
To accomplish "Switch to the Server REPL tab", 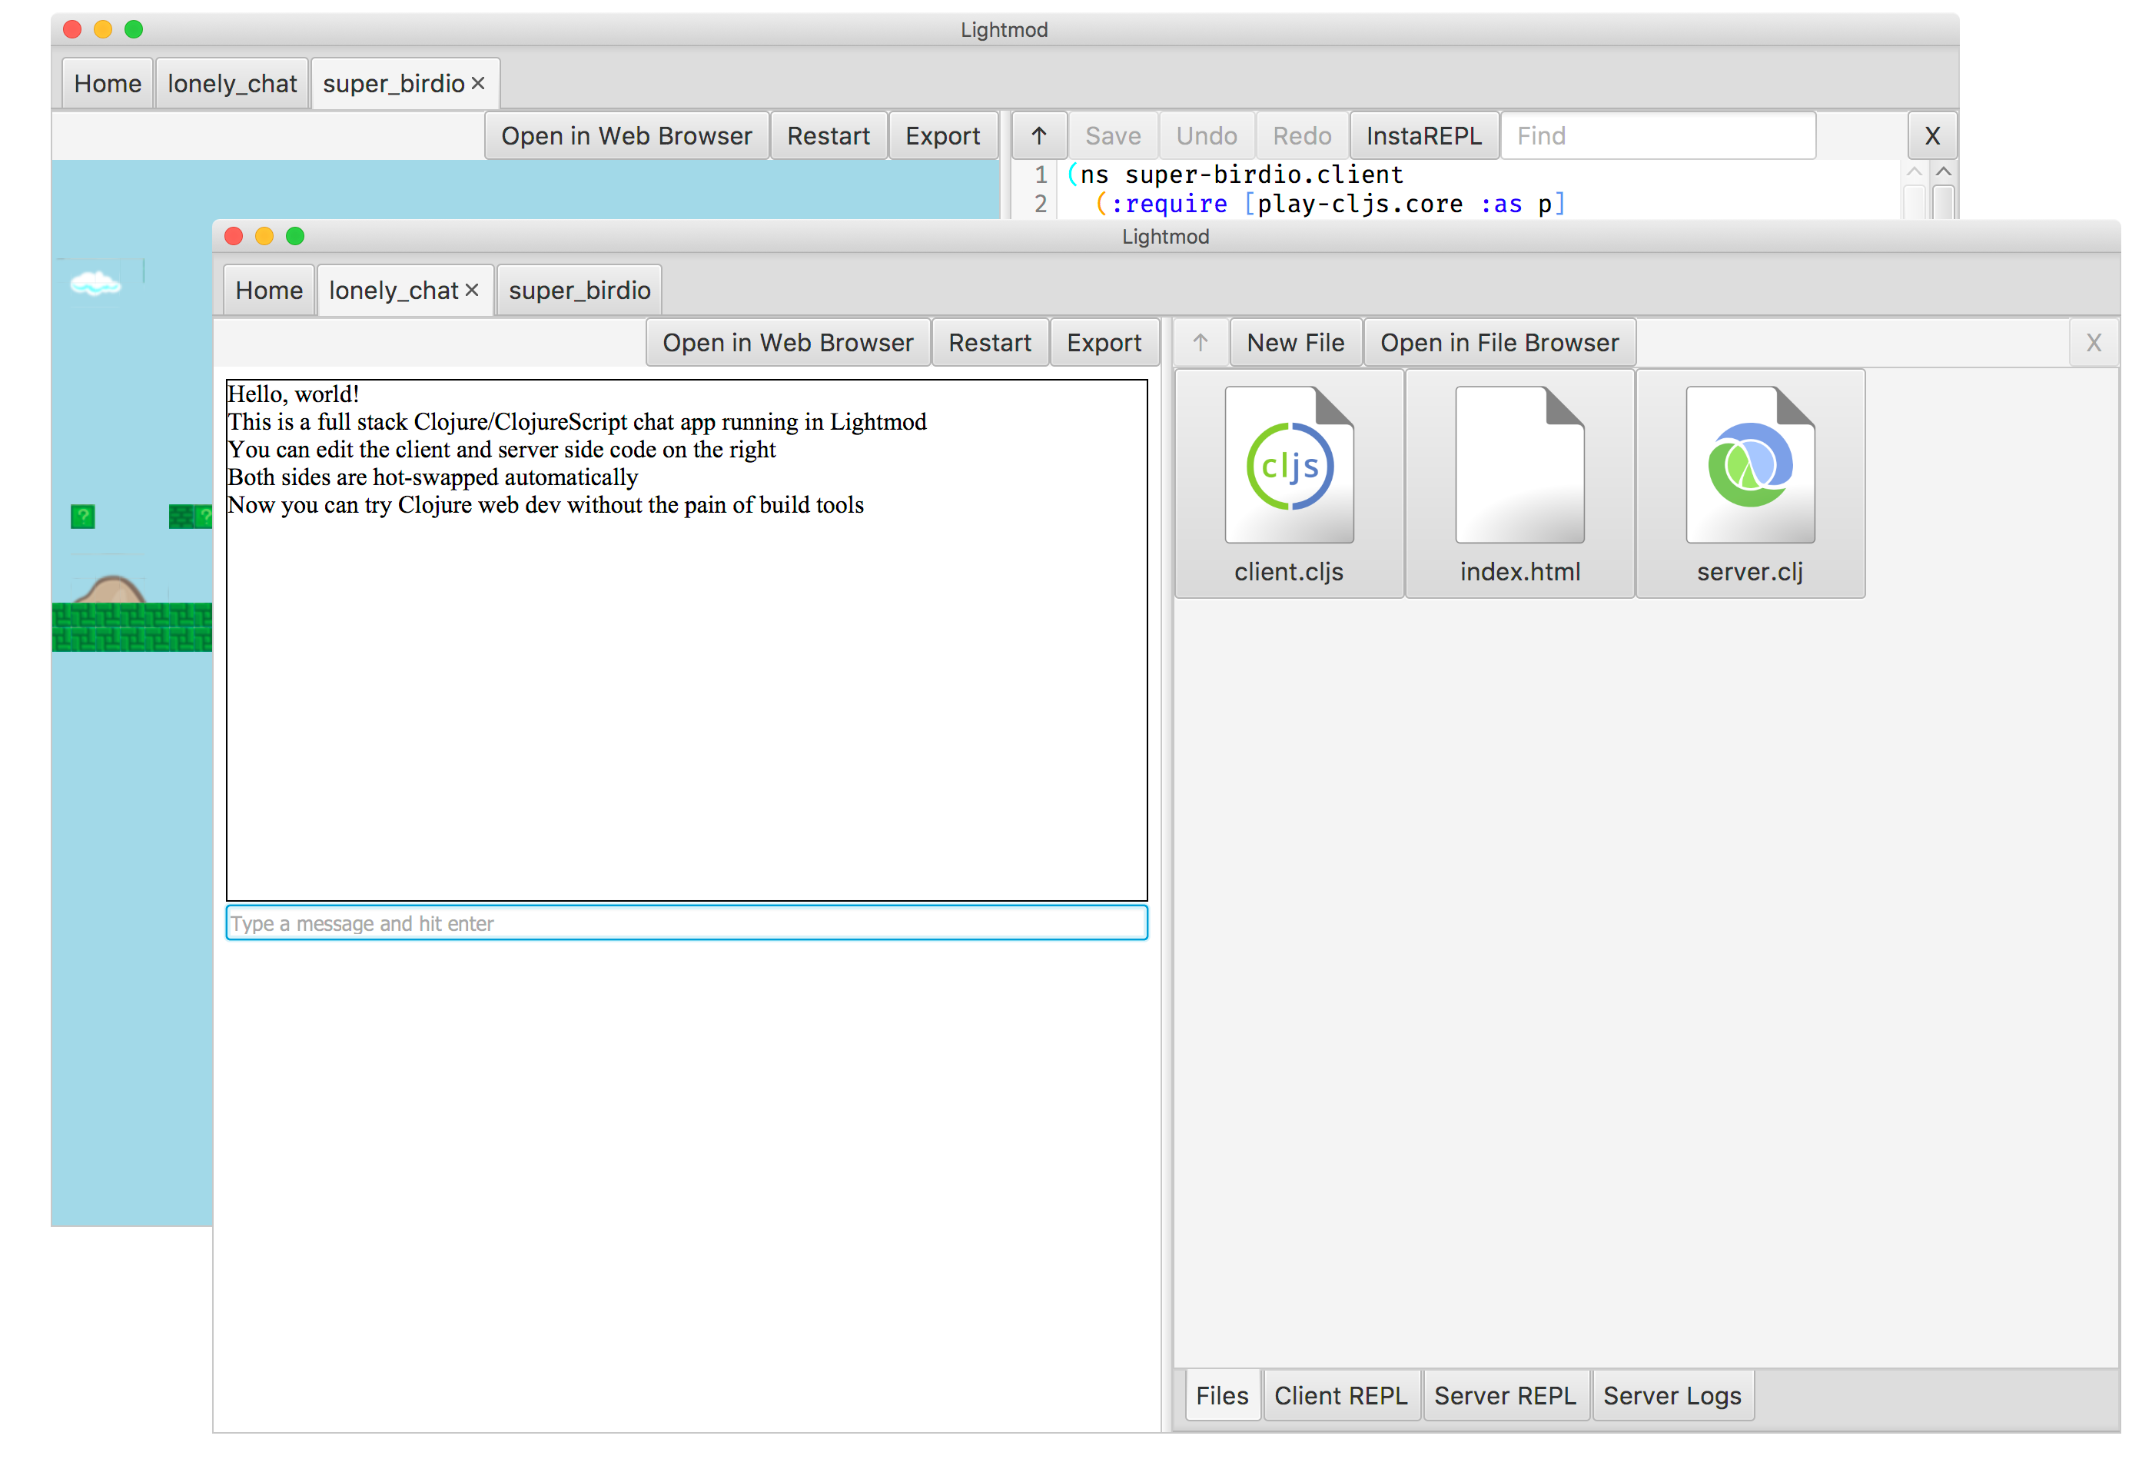I will [x=1505, y=1395].
